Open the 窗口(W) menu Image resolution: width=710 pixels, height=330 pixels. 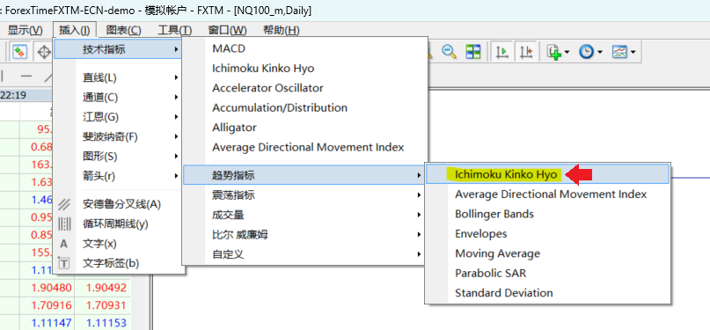tap(227, 30)
